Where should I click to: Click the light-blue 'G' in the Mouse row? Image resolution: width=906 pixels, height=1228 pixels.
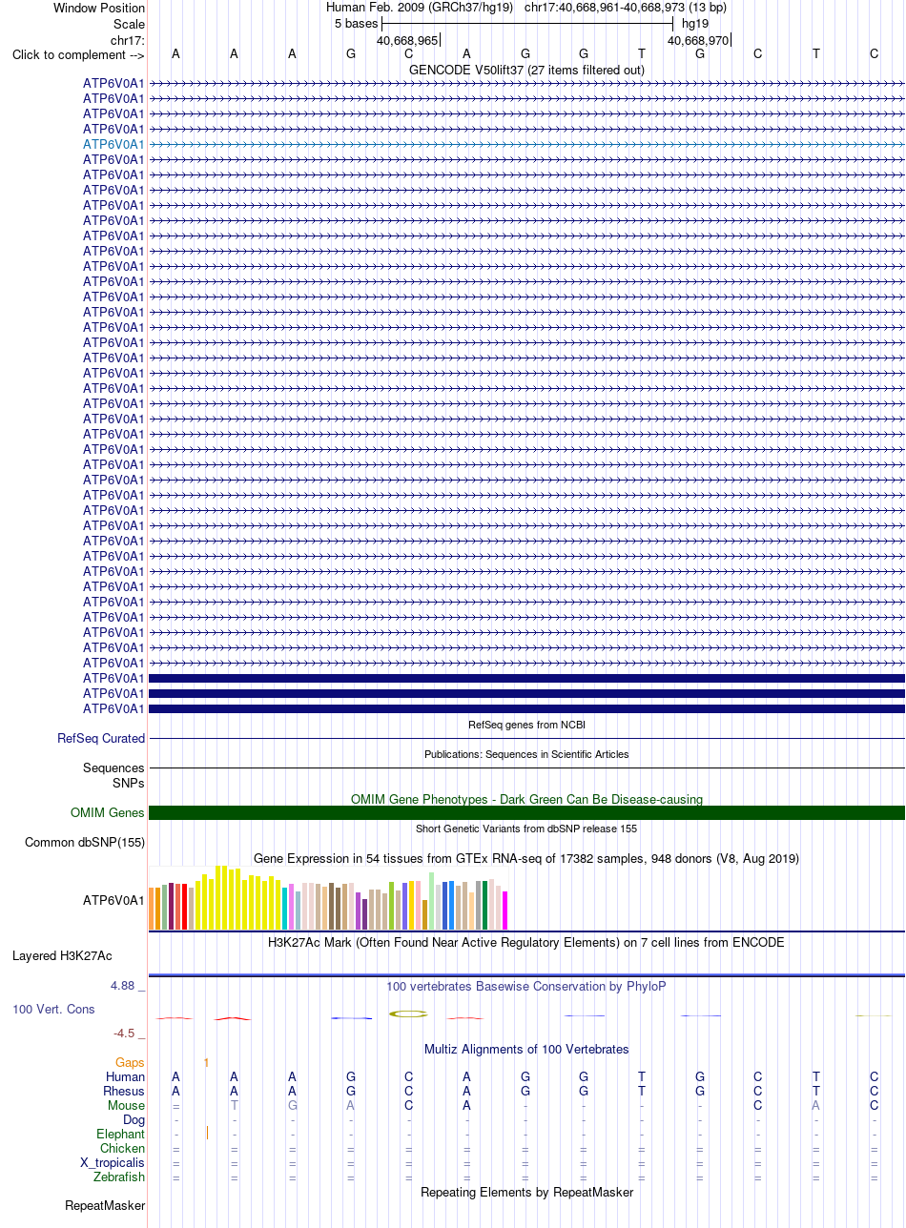coord(293,1105)
